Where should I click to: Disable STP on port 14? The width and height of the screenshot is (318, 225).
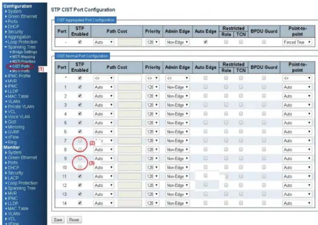point(80,203)
